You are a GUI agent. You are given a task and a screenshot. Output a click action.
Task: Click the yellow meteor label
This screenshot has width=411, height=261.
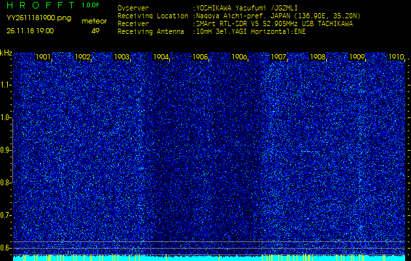click(x=94, y=21)
